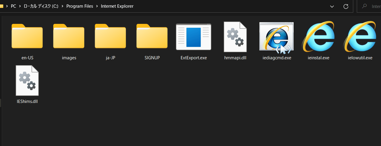Expand chevron after ローカル ディスク (C:) breadcrumb
The image size is (381, 146).
[62, 6]
